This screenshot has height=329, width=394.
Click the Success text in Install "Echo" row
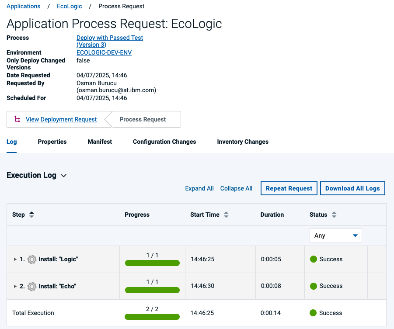pos(331,286)
